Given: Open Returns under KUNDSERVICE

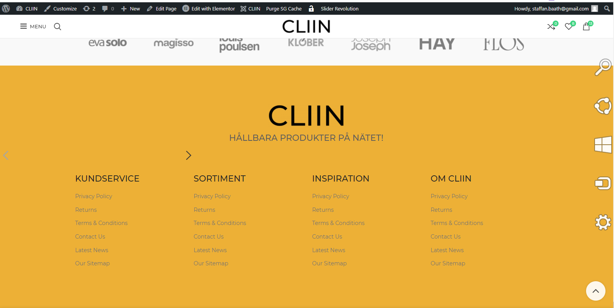Looking at the screenshot, I should 86,210.
